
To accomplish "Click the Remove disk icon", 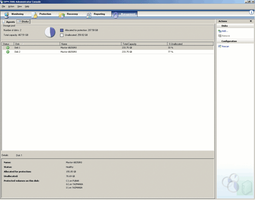I will click(x=220, y=36).
